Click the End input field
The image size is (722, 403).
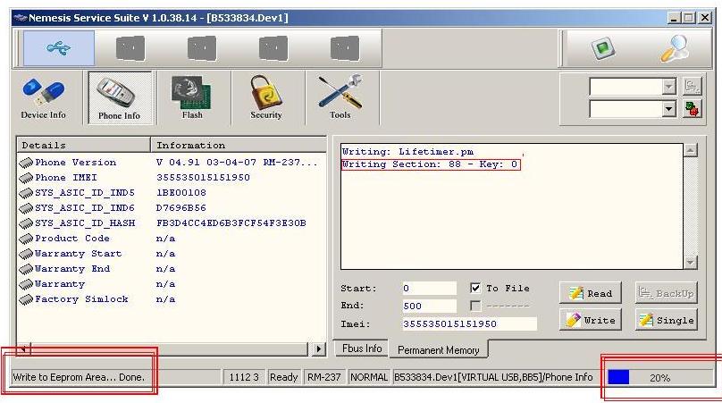pyautogui.click(x=429, y=306)
